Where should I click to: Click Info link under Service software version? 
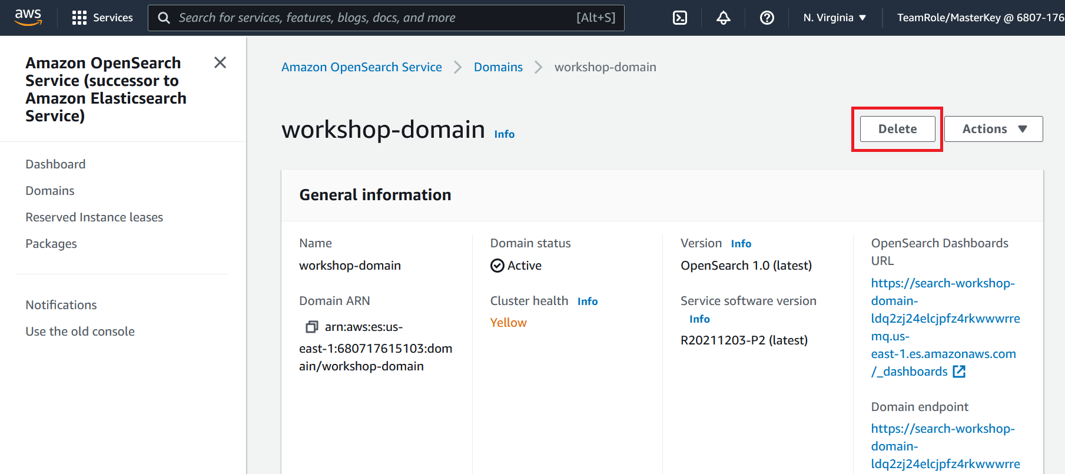tap(699, 319)
